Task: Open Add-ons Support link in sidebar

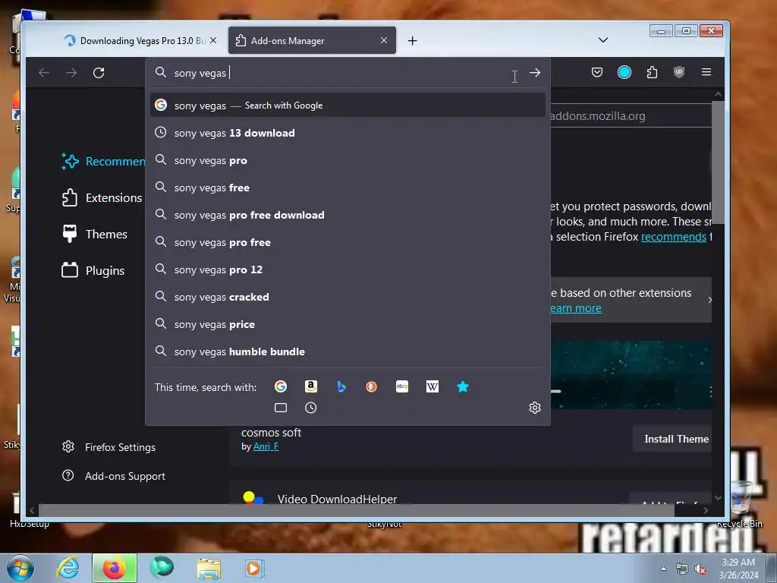Action: pyautogui.click(x=114, y=476)
